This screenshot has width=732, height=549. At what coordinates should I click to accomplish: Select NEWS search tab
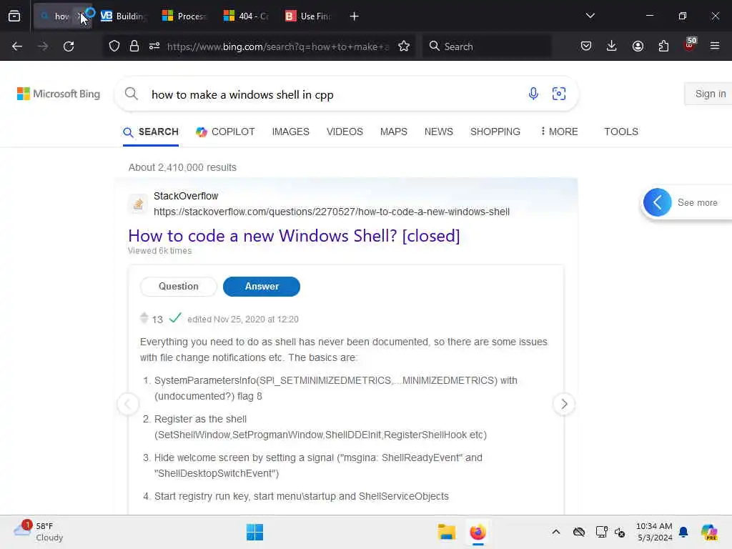(x=439, y=132)
